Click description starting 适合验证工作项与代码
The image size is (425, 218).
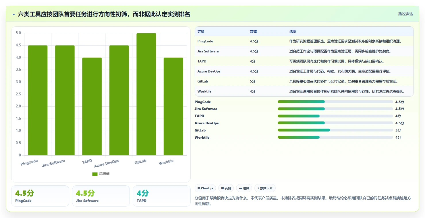340,71
